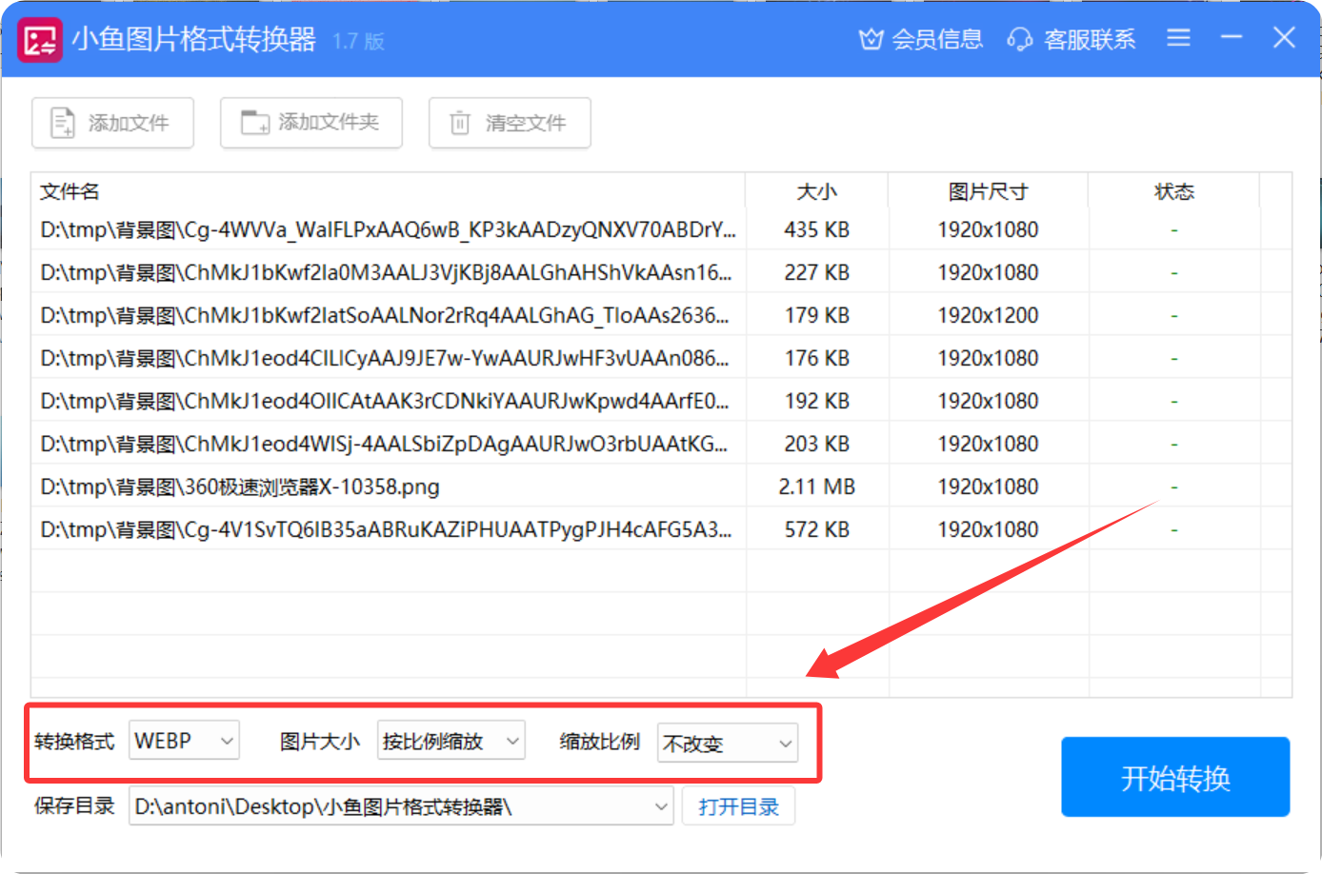Click the 添加文件 button
Viewport: 1322px width, 874px height.
pyautogui.click(x=112, y=123)
